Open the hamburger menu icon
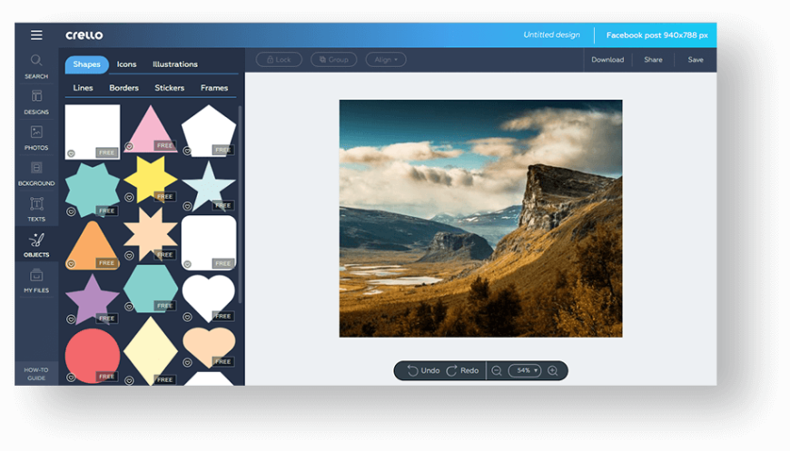 click(x=36, y=35)
